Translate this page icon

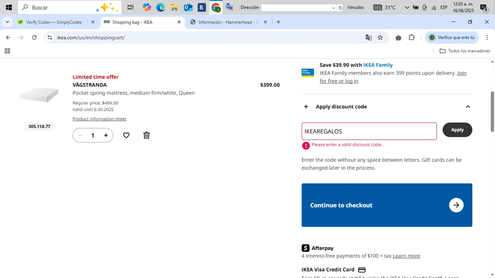[369, 38]
